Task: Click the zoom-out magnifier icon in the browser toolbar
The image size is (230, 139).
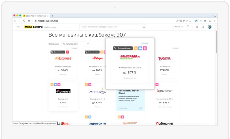Action: (x=177, y=21)
